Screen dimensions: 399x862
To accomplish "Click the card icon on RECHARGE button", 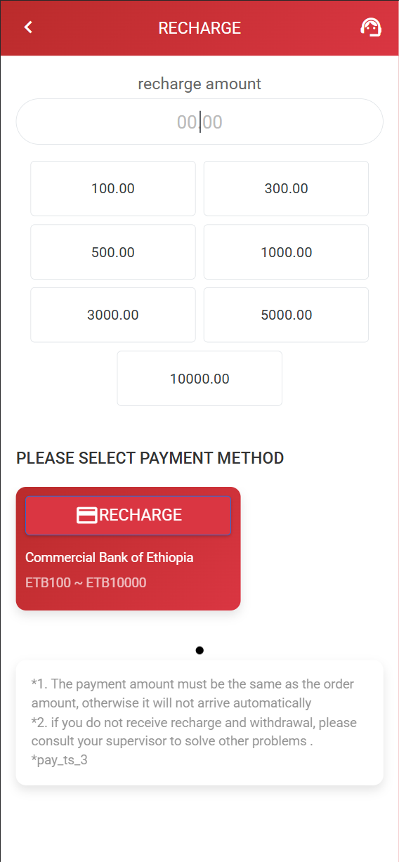I will [86, 515].
